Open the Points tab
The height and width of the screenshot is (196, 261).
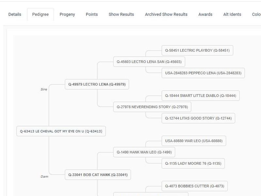point(92,14)
